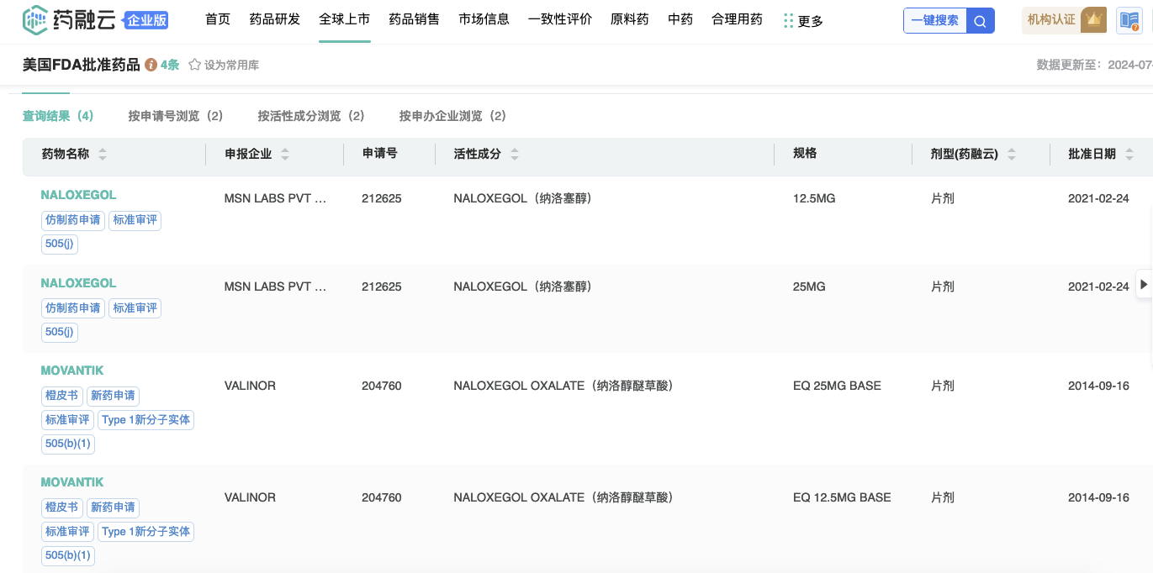Click EQ 25MG BASE specification cell

click(x=837, y=386)
